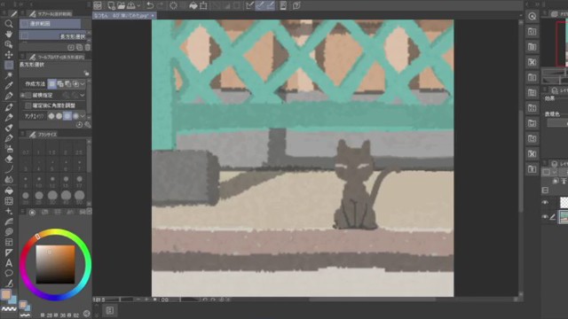
Task: Expand the anti-aliasing options dropdown
Action: [x=83, y=116]
